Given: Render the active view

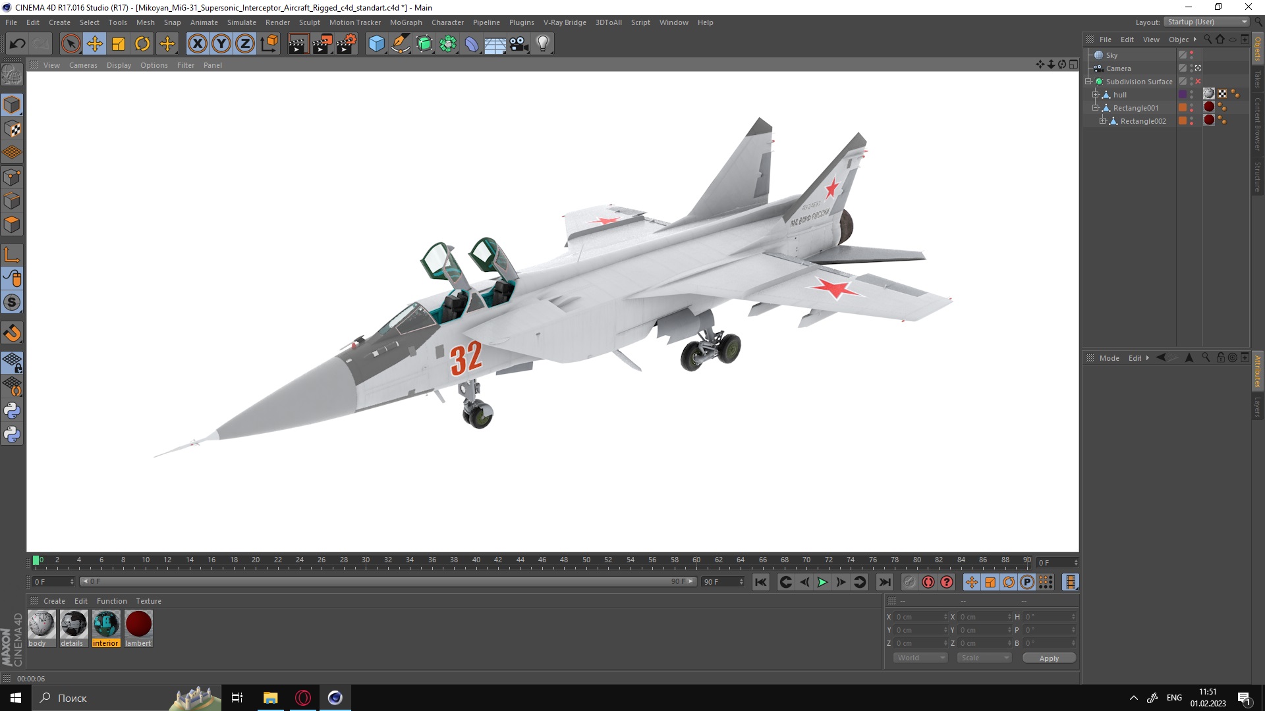Looking at the screenshot, I should pyautogui.click(x=298, y=44).
